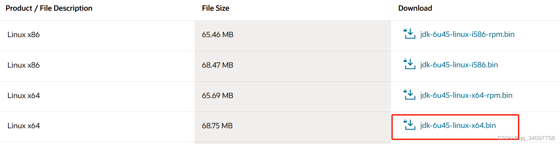The height and width of the screenshot is (144, 560).
Task: Click the CSDN @qq_34097758 watermark text
Action: tap(526, 138)
